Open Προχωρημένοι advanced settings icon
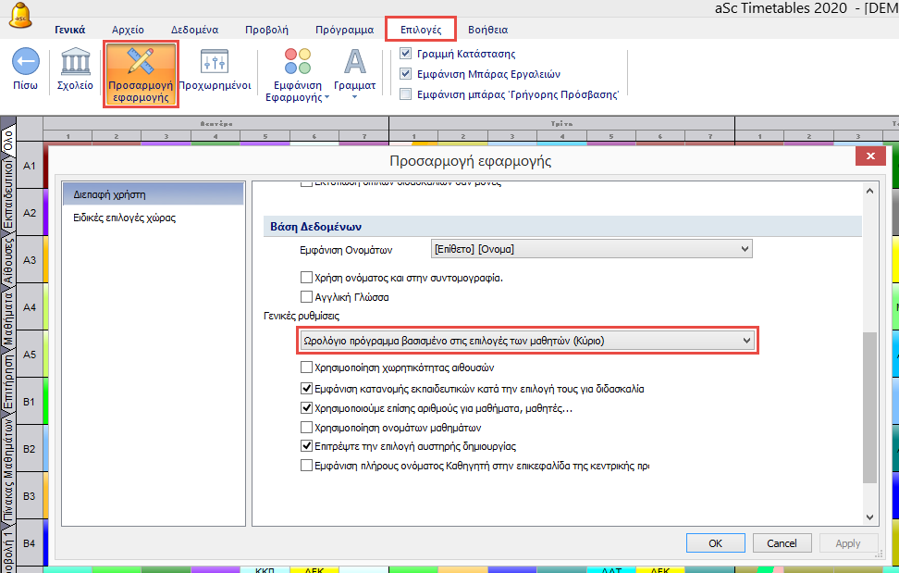This screenshot has width=899, height=573. (215, 64)
